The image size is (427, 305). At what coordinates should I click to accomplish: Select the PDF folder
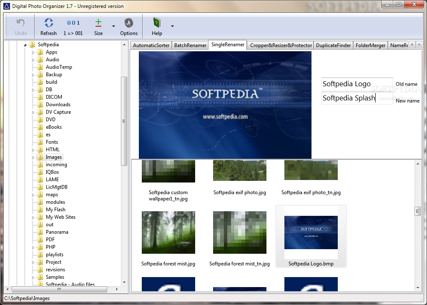point(50,240)
